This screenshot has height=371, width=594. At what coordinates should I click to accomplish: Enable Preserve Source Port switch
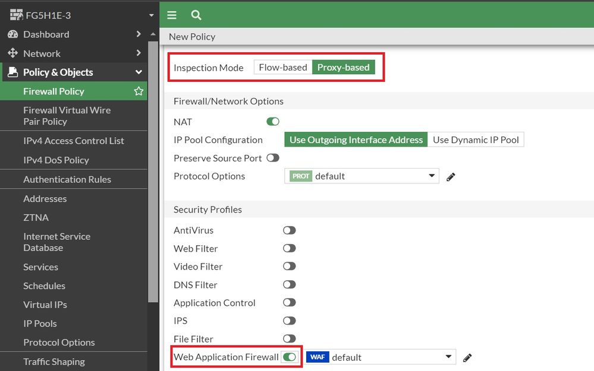tap(273, 158)
